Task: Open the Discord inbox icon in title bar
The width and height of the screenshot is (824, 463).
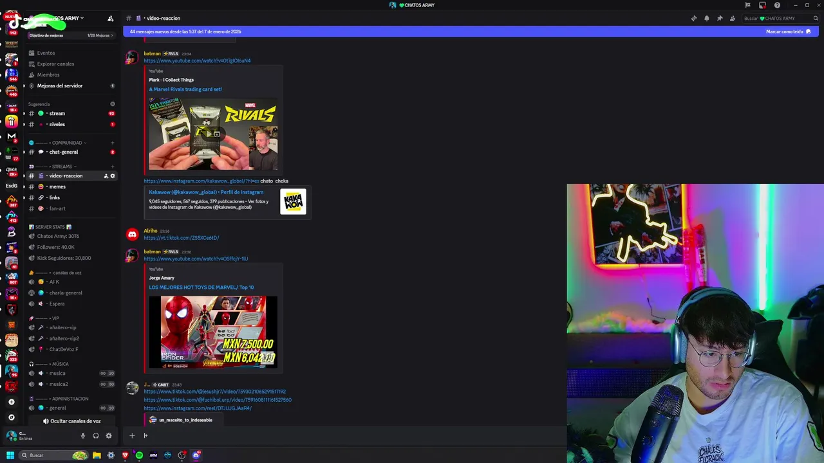Action: click(762, 5)
